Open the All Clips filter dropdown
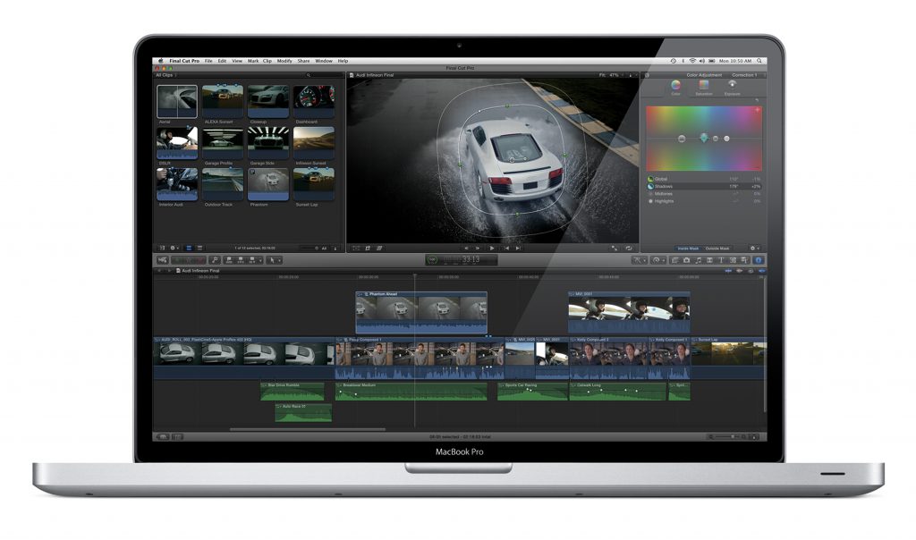Image resolution: width=916 pixels, height=540 pixels. click(165, 75)
